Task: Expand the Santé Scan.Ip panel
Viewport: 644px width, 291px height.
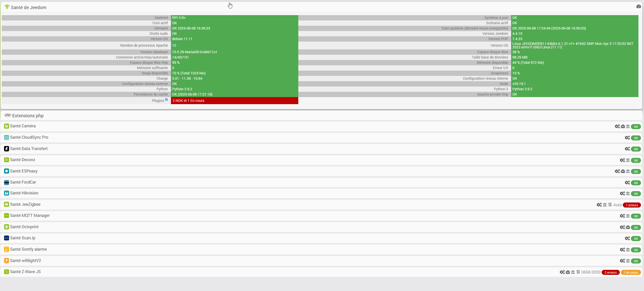Action: point(321,238)
